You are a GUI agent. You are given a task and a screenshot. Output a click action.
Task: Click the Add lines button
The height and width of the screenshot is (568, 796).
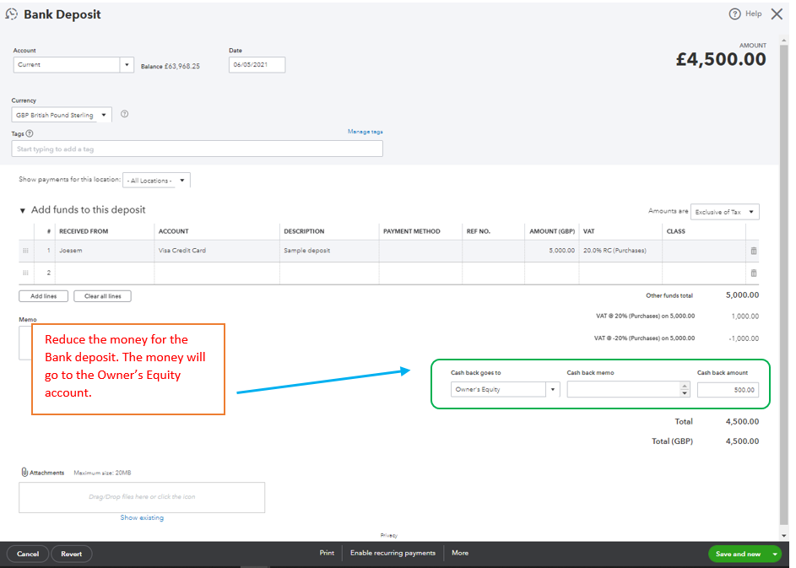[44, 296]
